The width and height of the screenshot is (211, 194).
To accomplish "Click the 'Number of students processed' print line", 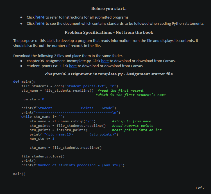I will [73, 165].
